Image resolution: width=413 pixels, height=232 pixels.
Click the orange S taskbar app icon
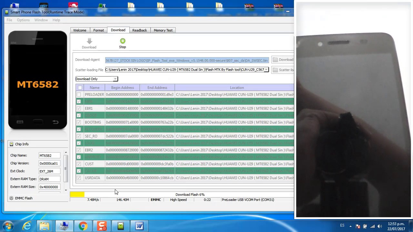[102, 226]
